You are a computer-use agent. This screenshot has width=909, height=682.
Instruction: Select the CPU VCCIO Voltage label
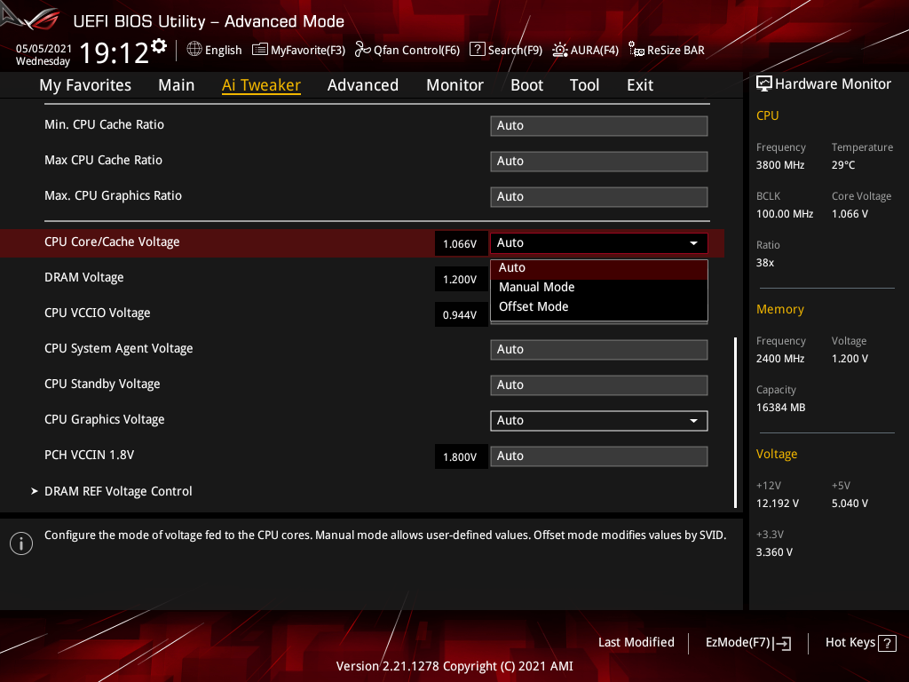98,313
